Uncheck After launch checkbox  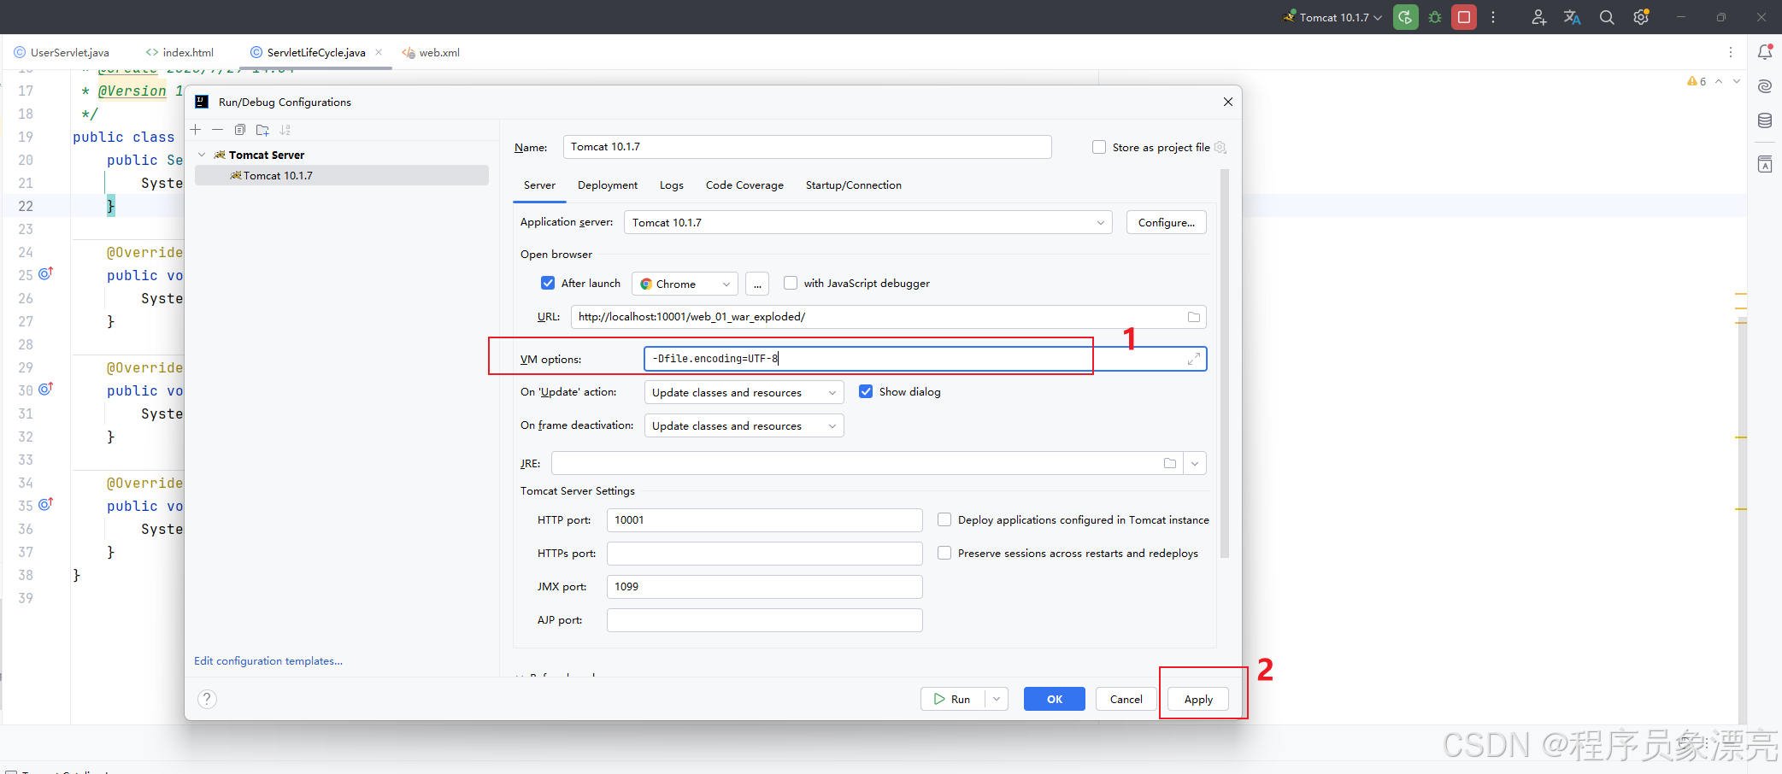548,283
